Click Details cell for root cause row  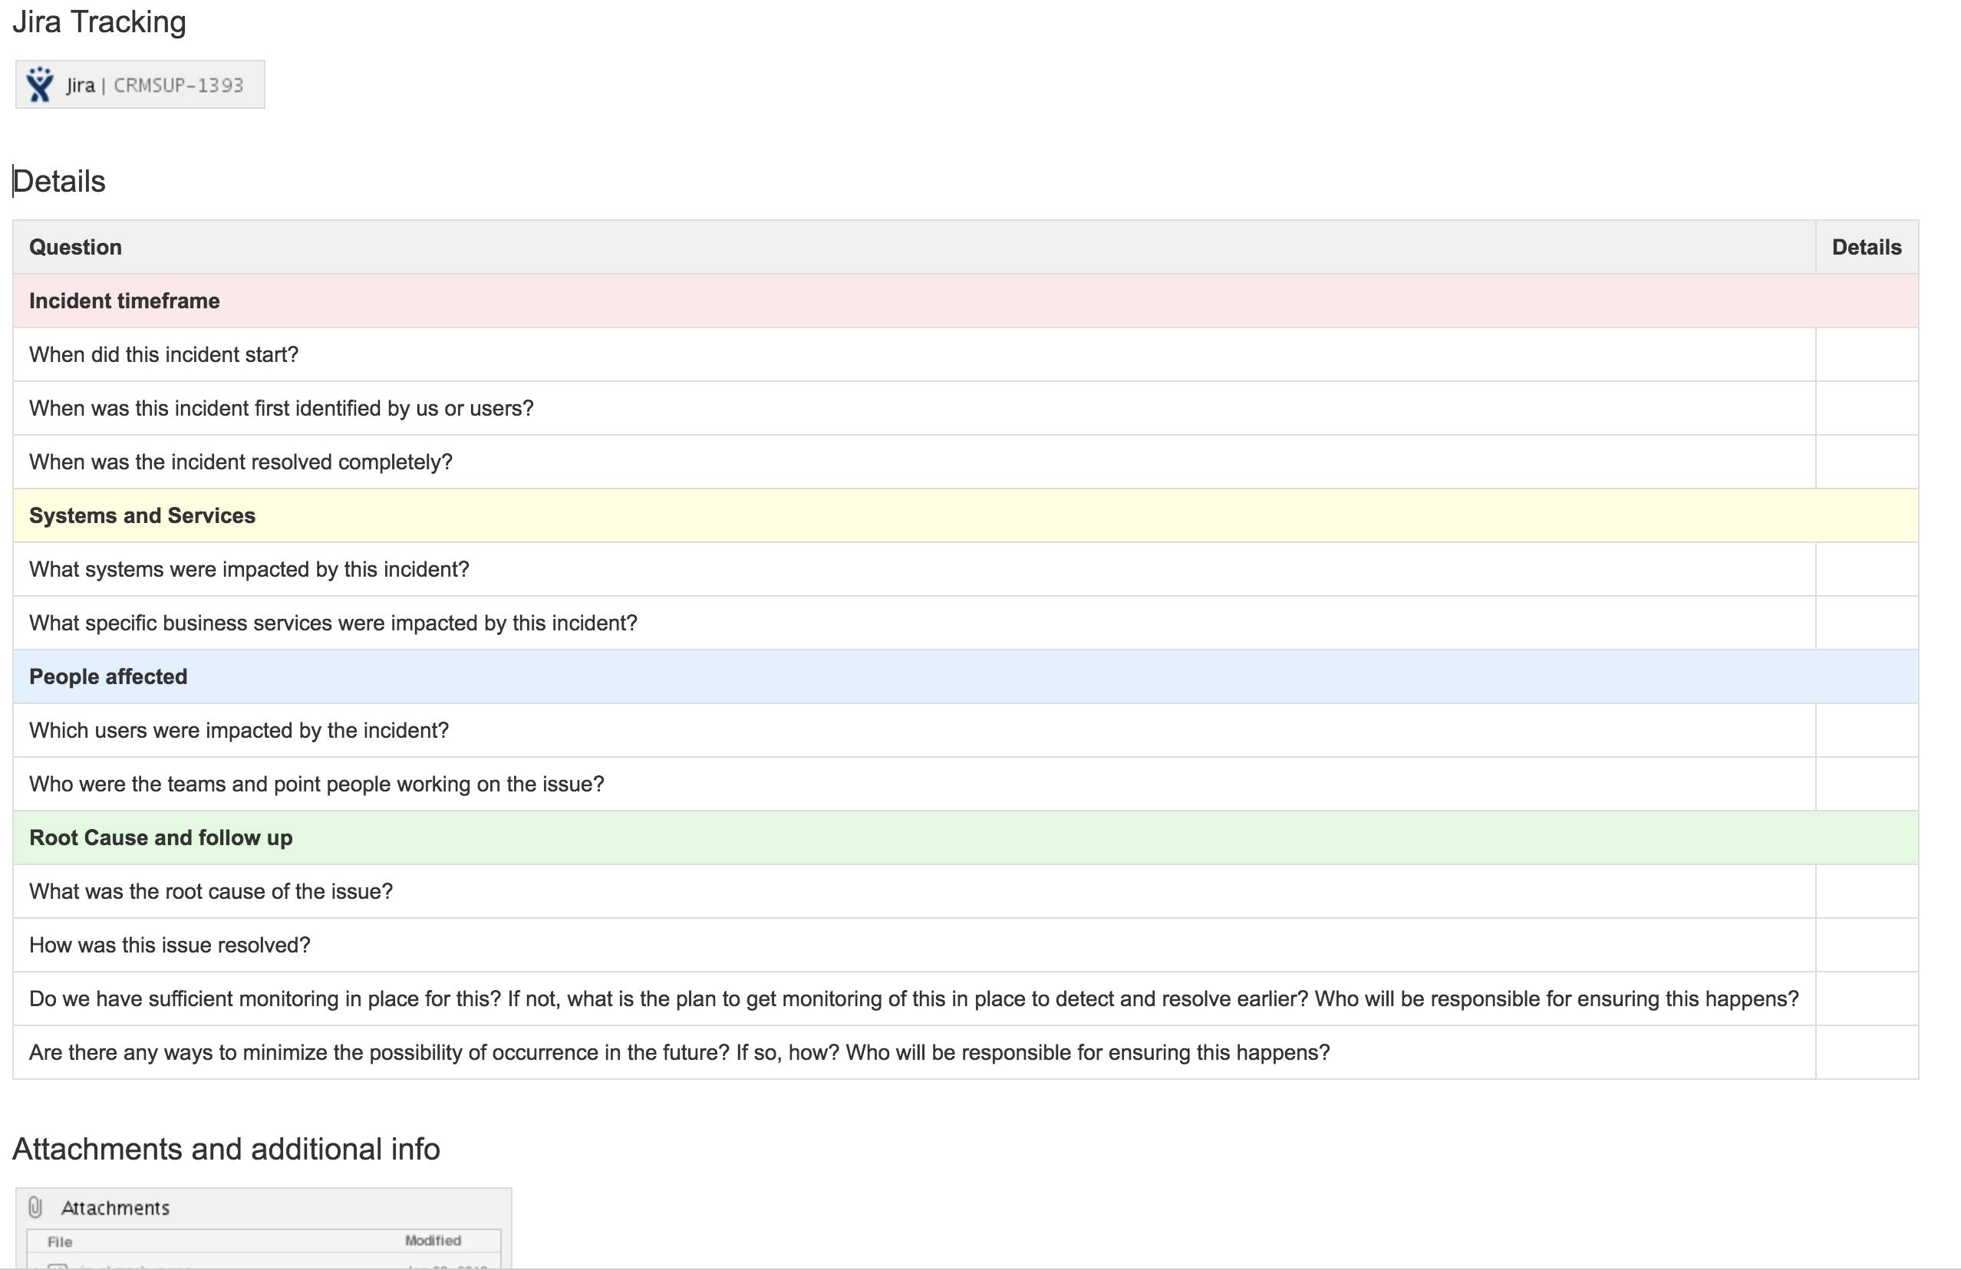[x=1866, y=891]
